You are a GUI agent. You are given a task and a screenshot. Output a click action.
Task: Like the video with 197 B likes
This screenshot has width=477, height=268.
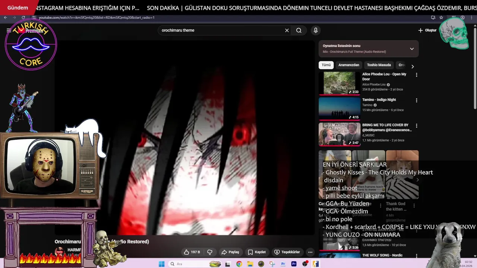pos(192,252)
